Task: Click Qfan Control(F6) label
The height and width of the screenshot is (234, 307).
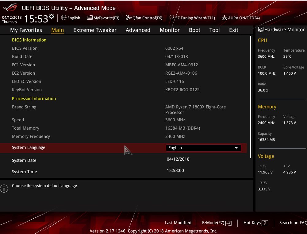Action: 147,18
